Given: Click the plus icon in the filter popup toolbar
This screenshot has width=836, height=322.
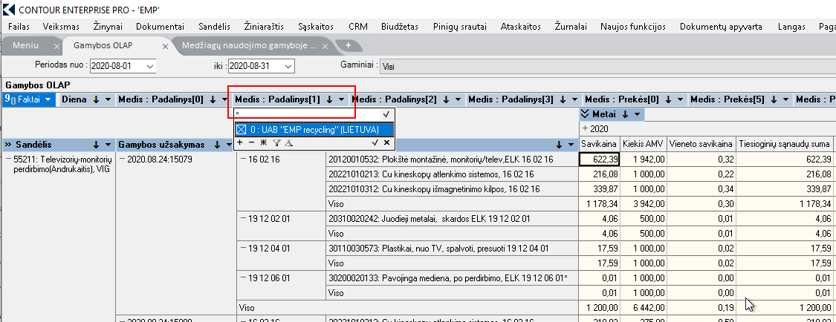Looking at the screenshot, I should pos(239,142).
